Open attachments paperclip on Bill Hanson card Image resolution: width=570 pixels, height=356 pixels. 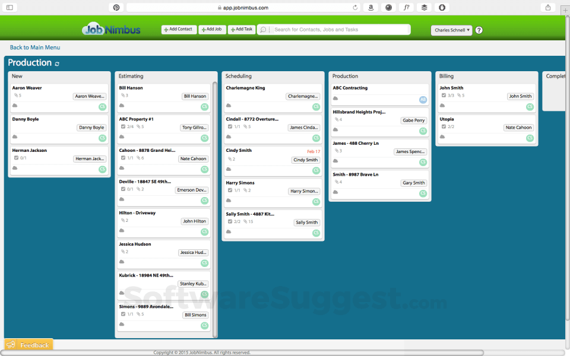123,96
